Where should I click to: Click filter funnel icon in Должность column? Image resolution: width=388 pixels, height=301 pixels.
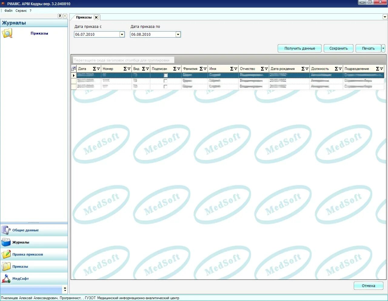340,69
